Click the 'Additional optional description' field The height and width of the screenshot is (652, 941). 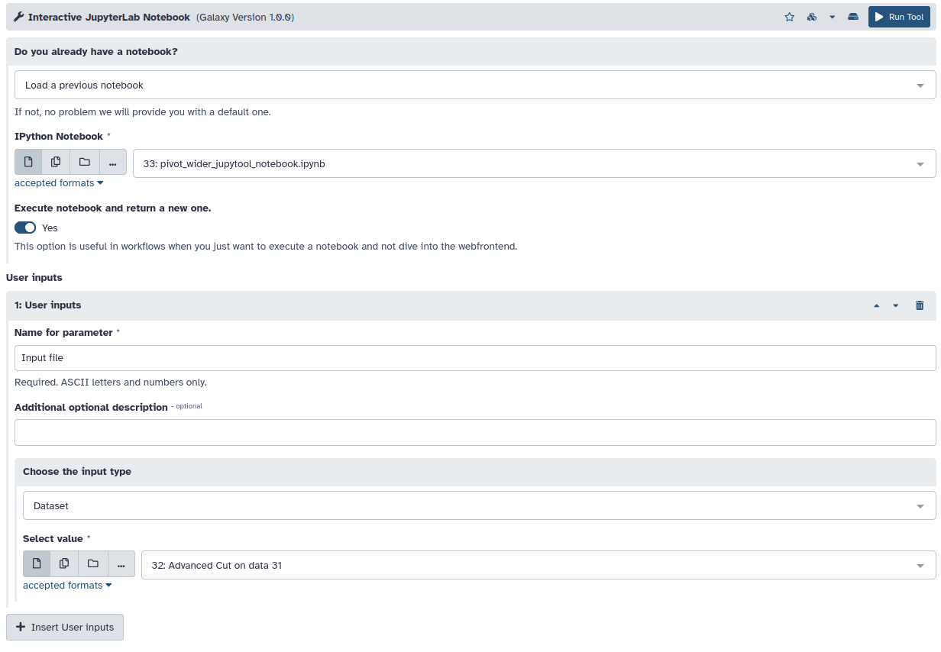pos(475,432)
